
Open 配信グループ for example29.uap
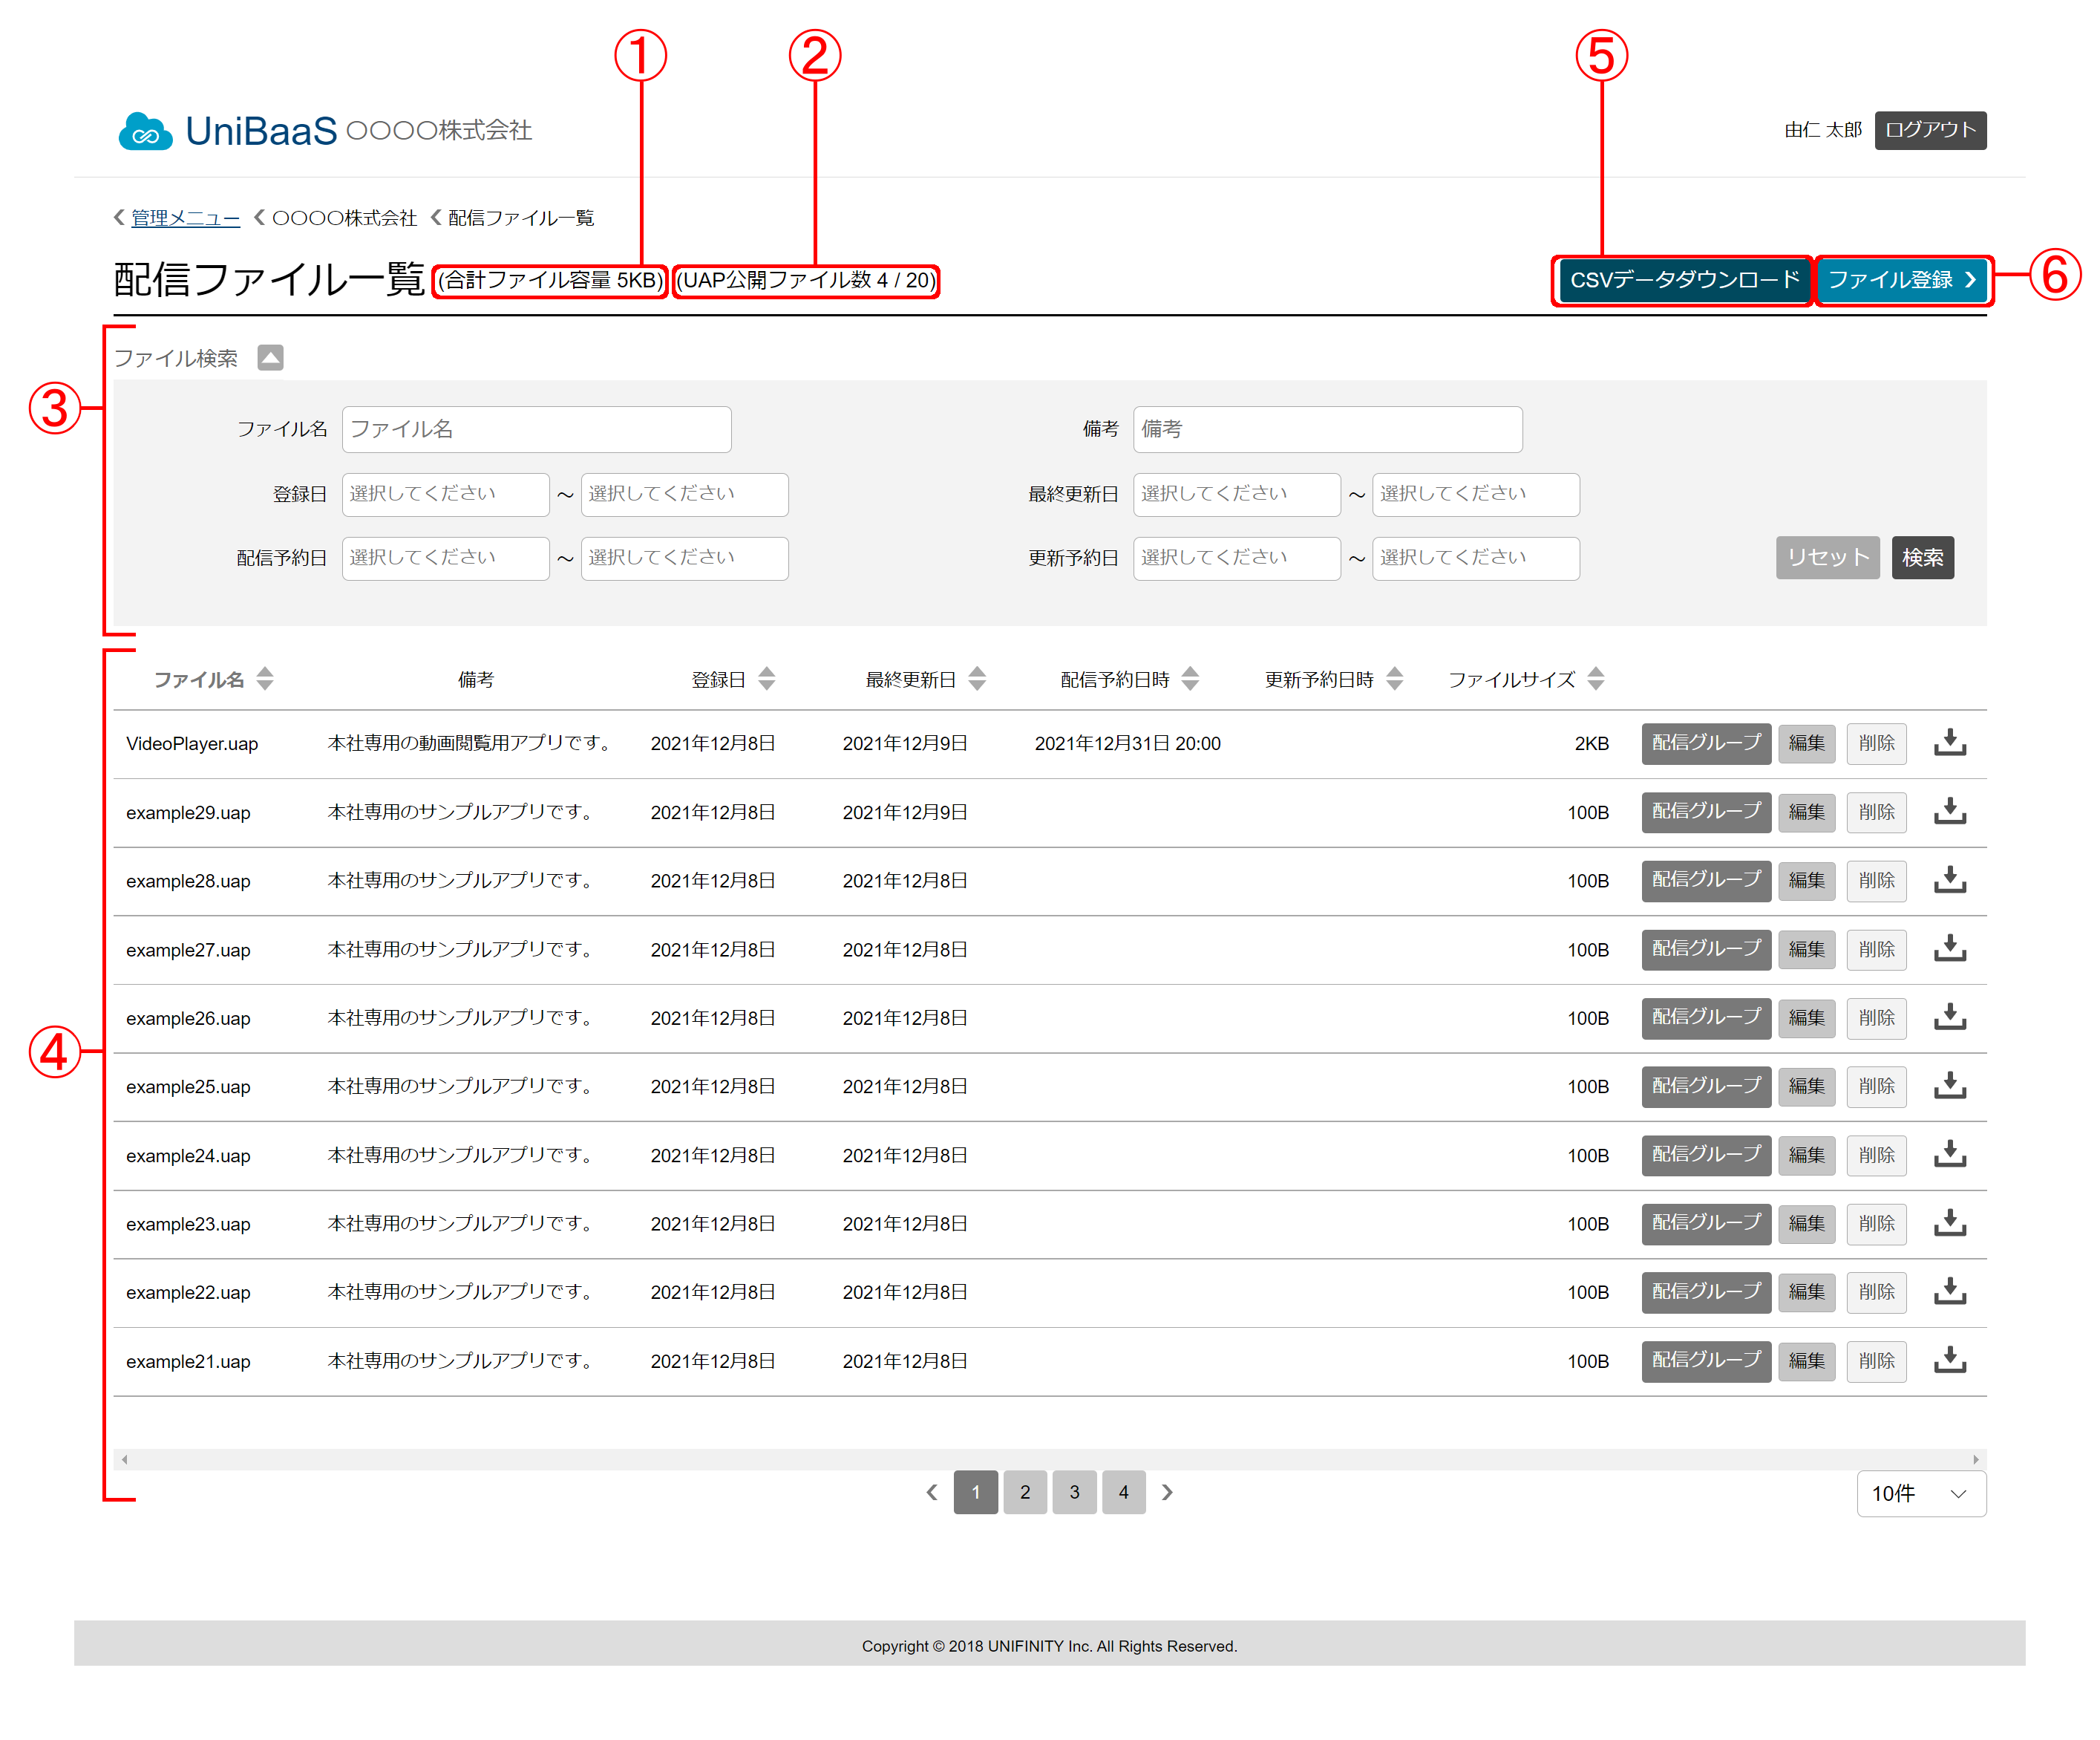1705,812
